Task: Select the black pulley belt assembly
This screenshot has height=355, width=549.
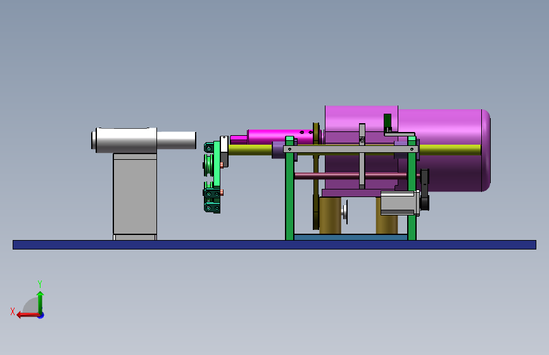Action: [x=424, y=190]
